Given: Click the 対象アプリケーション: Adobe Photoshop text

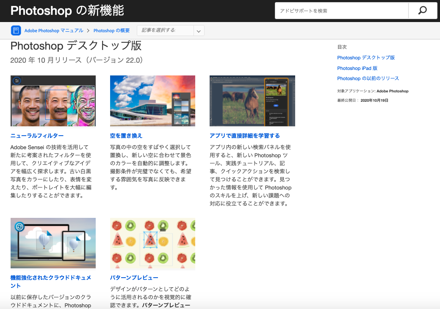Looking at the screenshot, I should click(x=373, y=91).
